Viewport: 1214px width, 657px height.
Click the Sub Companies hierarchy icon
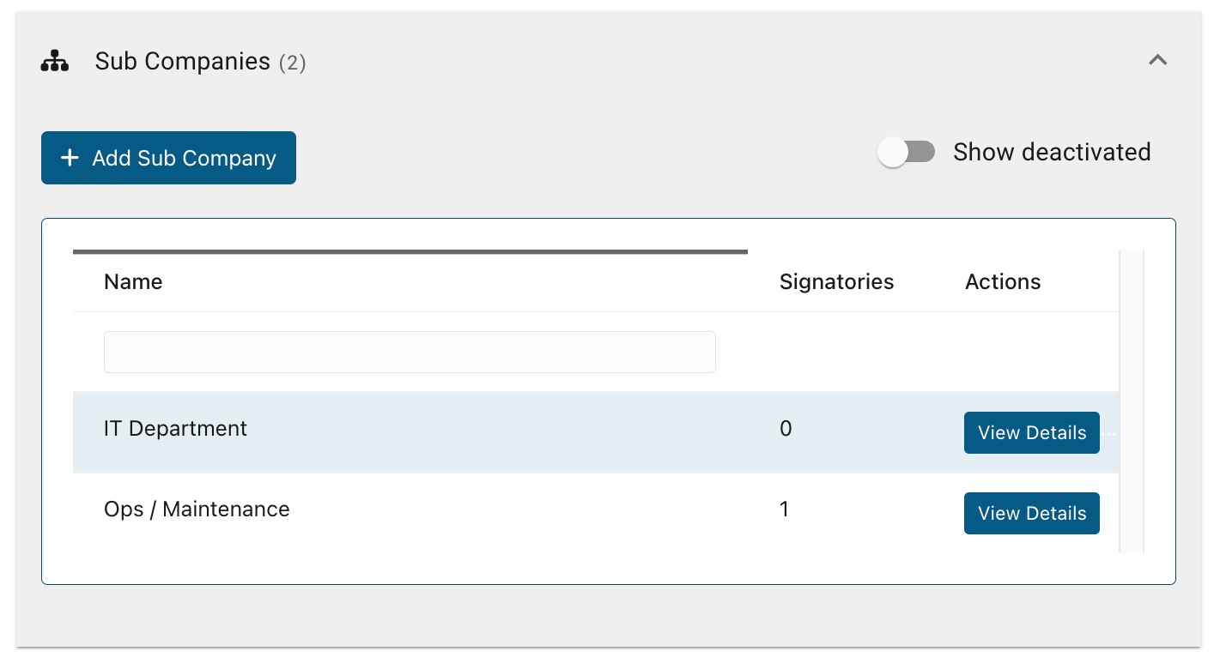coord(55,61)
